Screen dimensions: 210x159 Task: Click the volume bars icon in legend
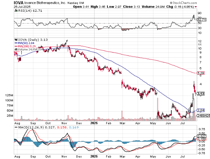coord(16,49)
